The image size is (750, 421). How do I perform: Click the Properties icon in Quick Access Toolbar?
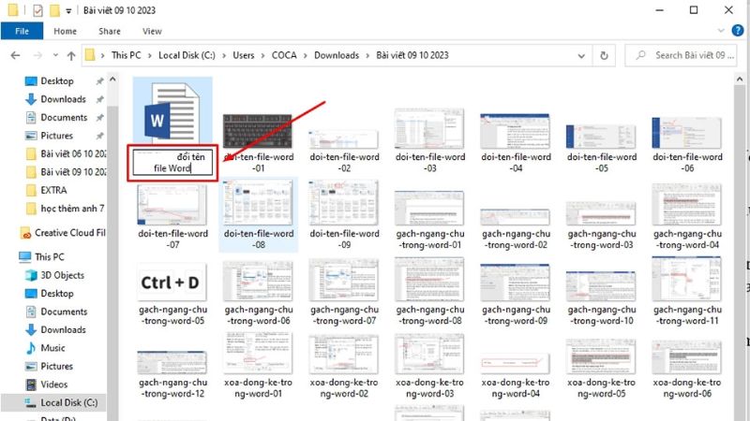click(x=37, y=11)
